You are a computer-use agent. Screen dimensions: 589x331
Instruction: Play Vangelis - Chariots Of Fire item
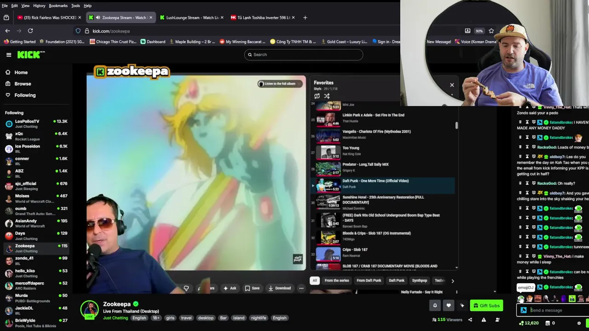[382, 135]
